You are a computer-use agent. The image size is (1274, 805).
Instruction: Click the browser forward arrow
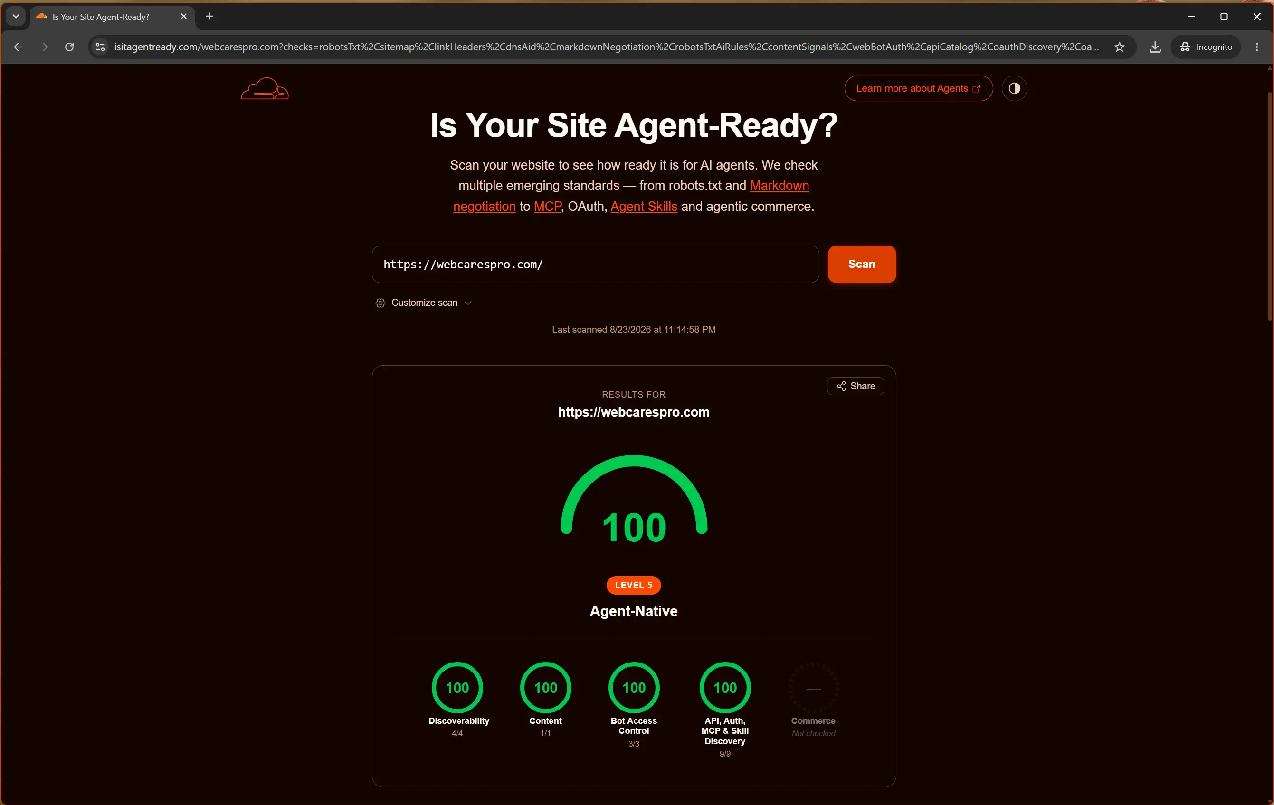point(43,47)
